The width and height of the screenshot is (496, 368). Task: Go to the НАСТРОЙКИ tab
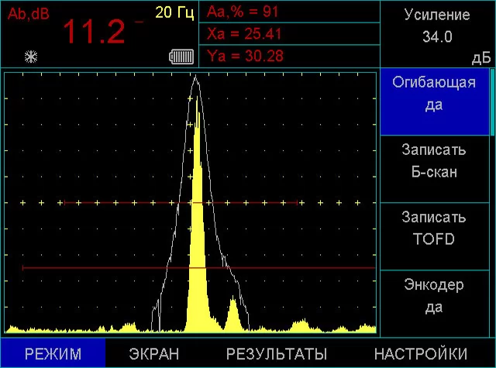click(x=420, y=353)
